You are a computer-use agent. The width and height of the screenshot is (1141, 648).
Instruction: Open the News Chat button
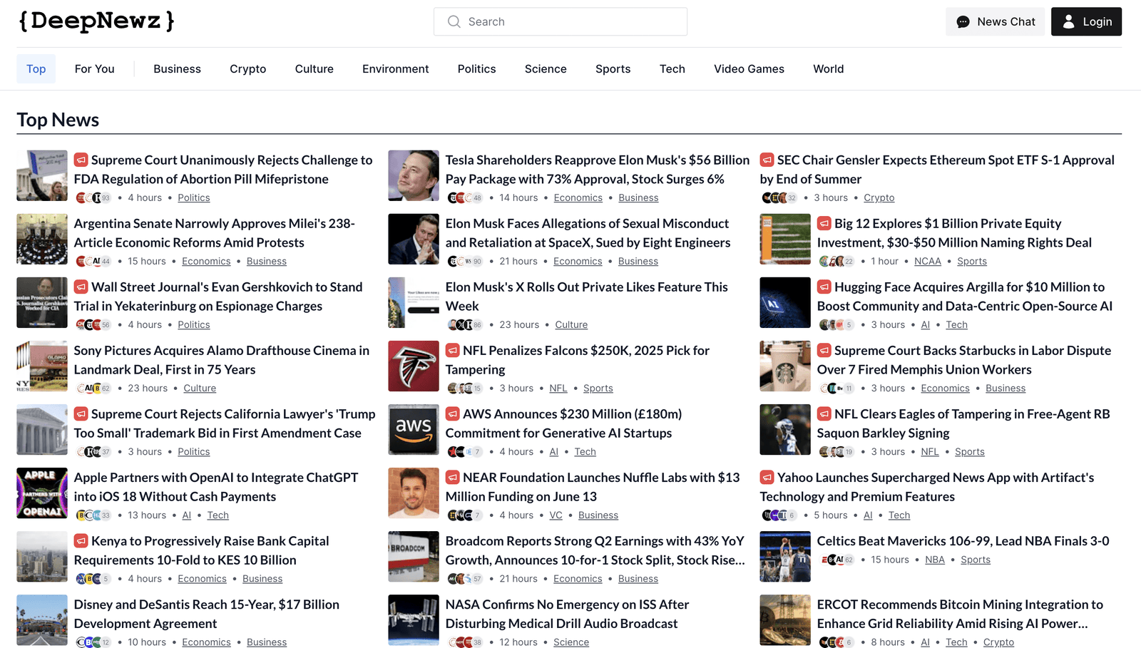[995, 22]
